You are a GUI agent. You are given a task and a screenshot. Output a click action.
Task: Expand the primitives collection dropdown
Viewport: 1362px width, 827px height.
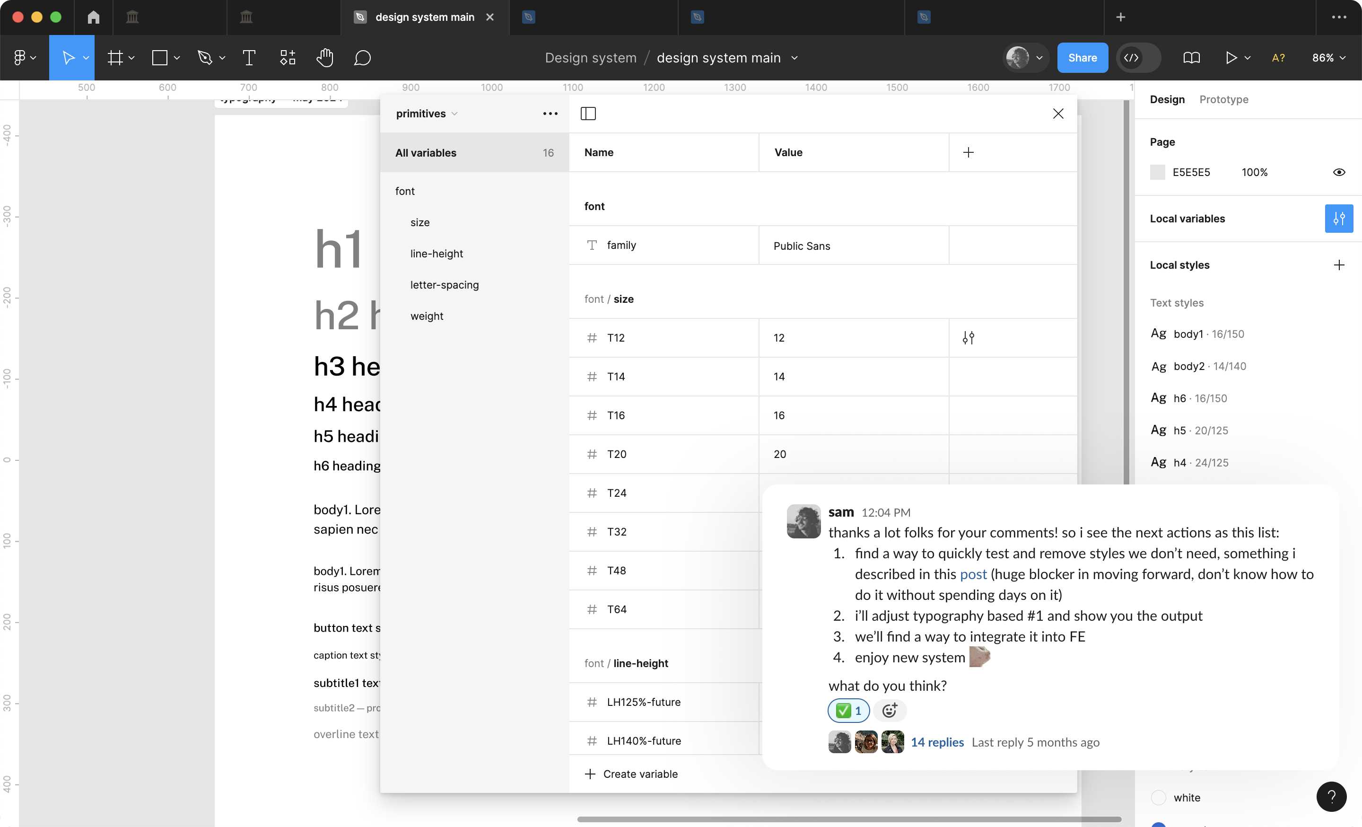pyautogui.click(x=427, y=114)
